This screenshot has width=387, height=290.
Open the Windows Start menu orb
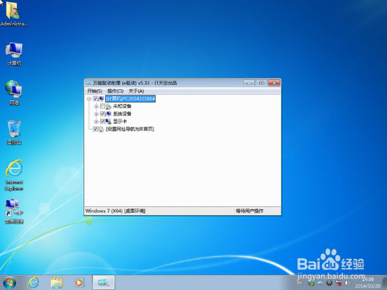(x=9, y=282)
